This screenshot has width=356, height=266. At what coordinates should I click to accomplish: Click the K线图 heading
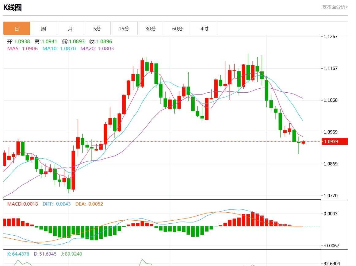tap(13, 7)
